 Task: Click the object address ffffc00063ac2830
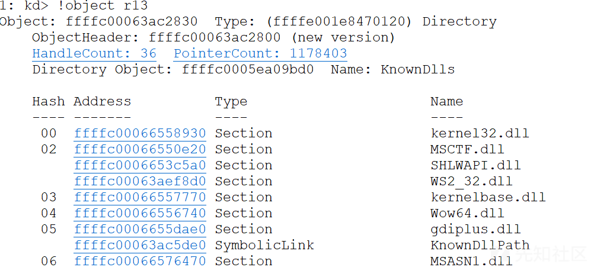132,22
